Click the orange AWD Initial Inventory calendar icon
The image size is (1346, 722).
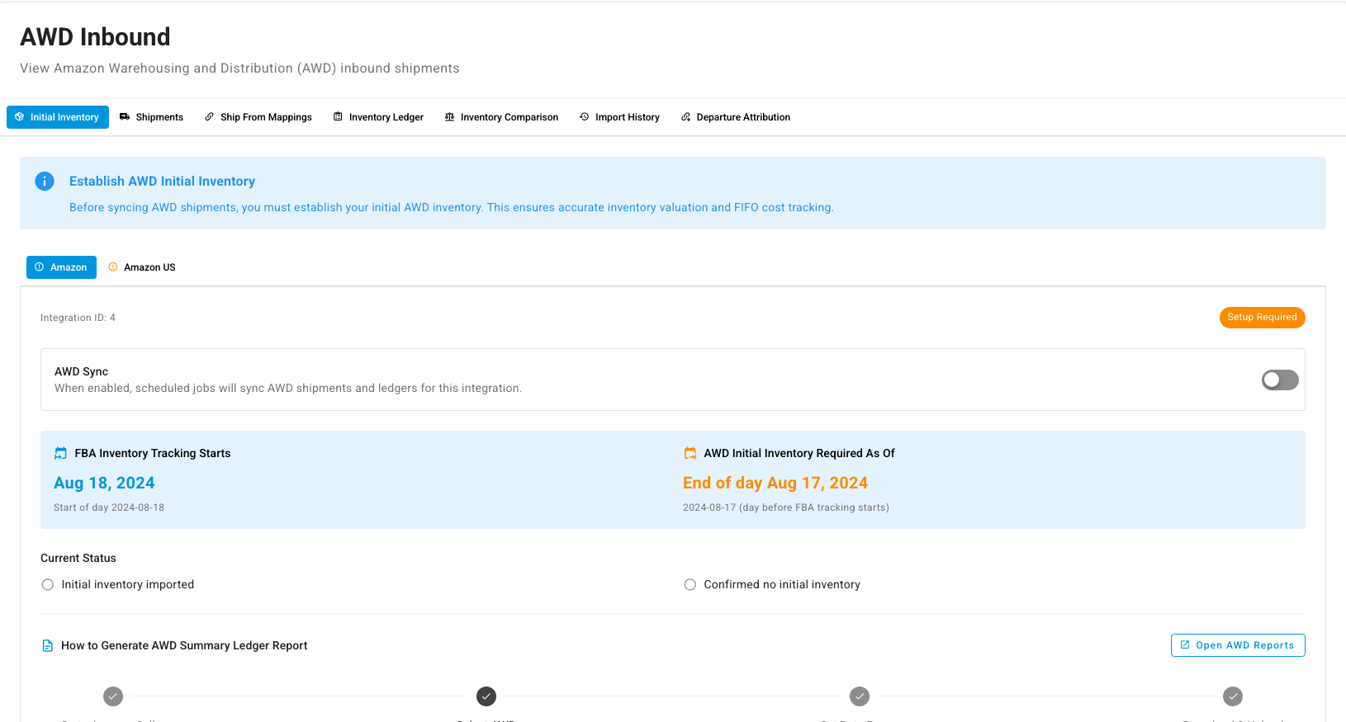pyautogui.click(x=690, y=453)
